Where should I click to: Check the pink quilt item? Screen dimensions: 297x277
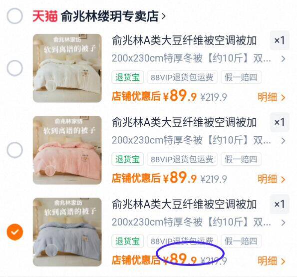(x=15, y=150)
